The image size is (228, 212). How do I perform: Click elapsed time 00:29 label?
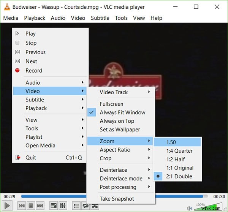coord(9,196)
